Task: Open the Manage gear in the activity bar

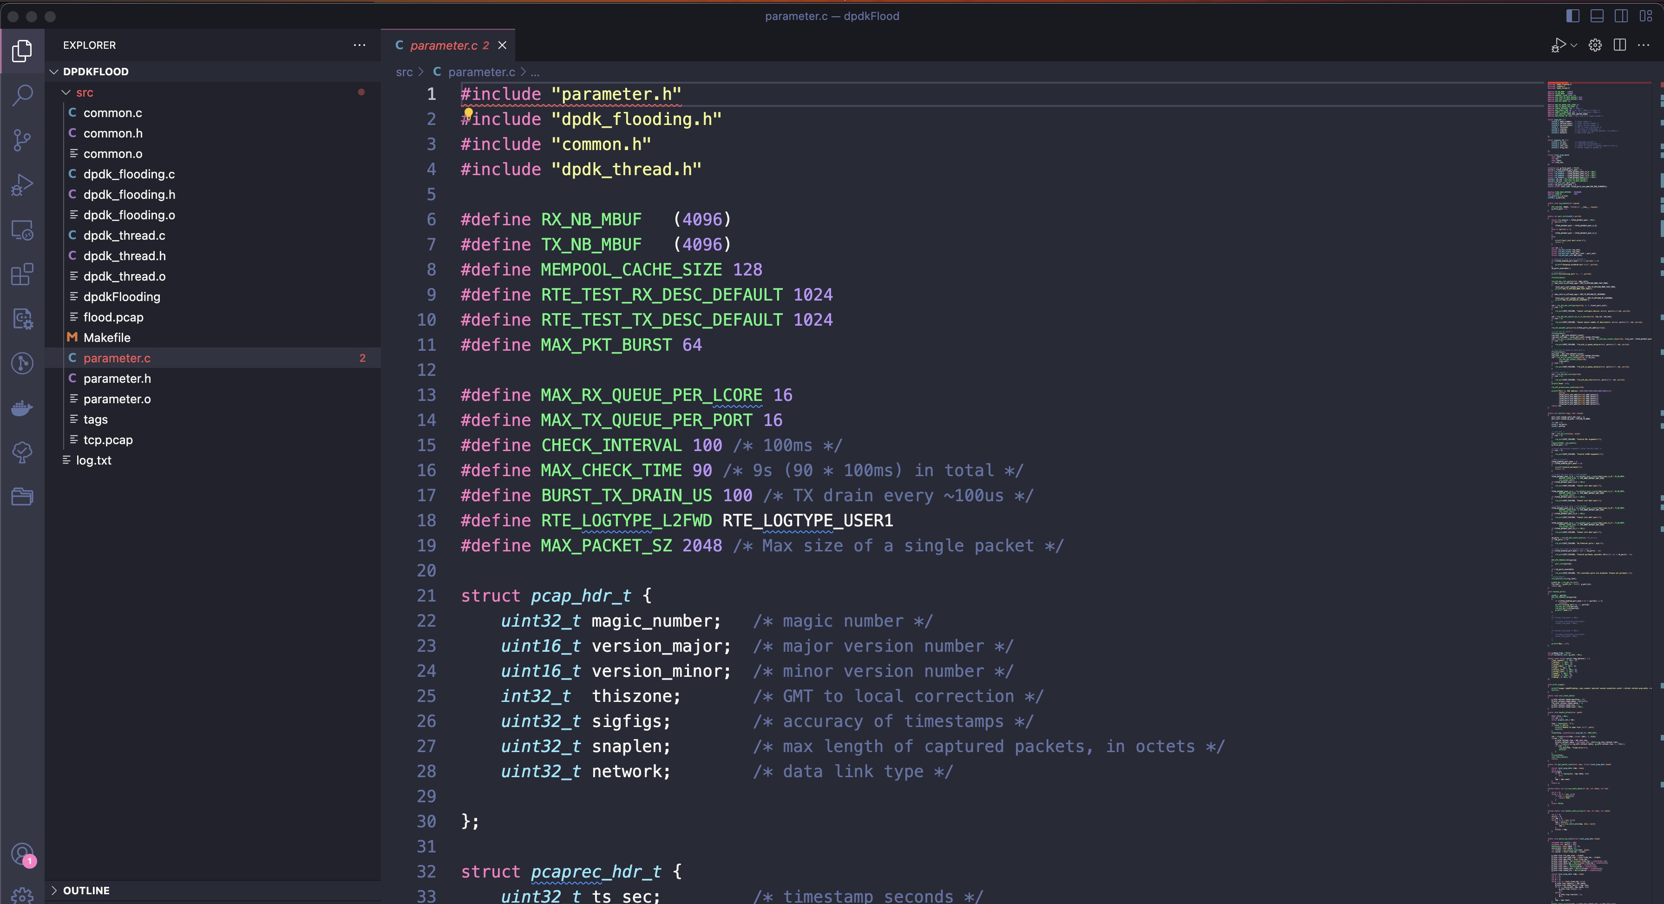Action: [x=22, y=895]
